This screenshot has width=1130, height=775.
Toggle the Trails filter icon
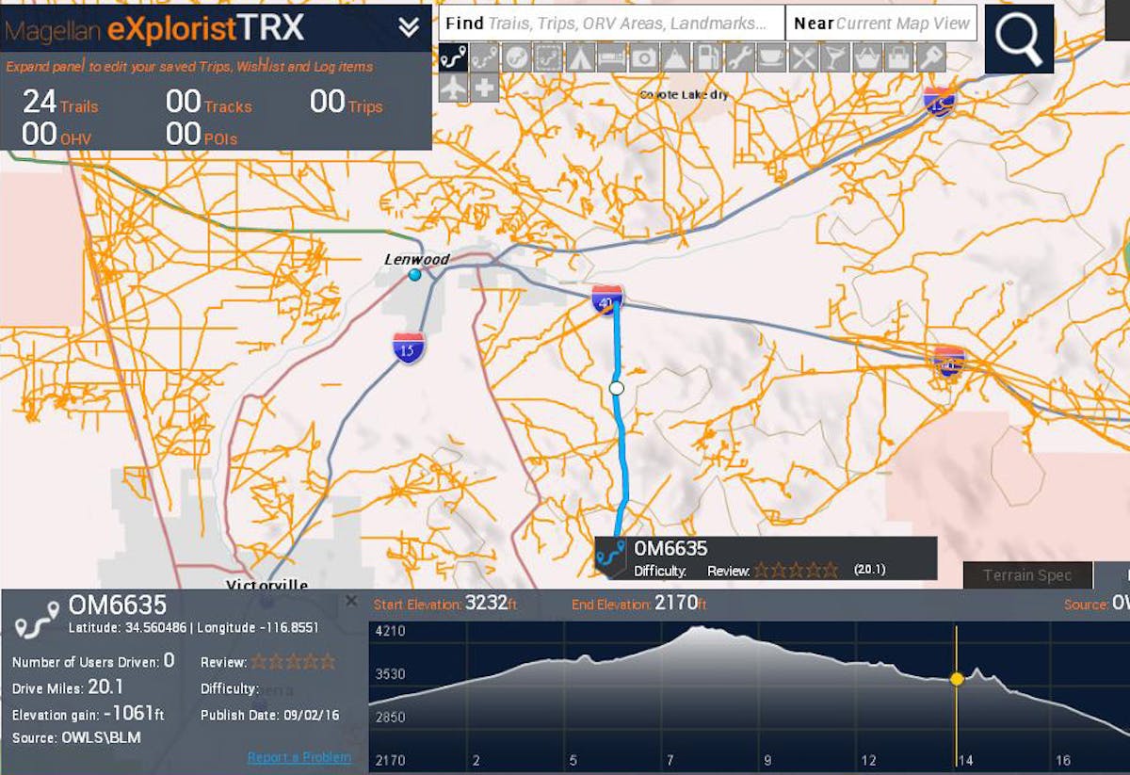pos(453,58)
